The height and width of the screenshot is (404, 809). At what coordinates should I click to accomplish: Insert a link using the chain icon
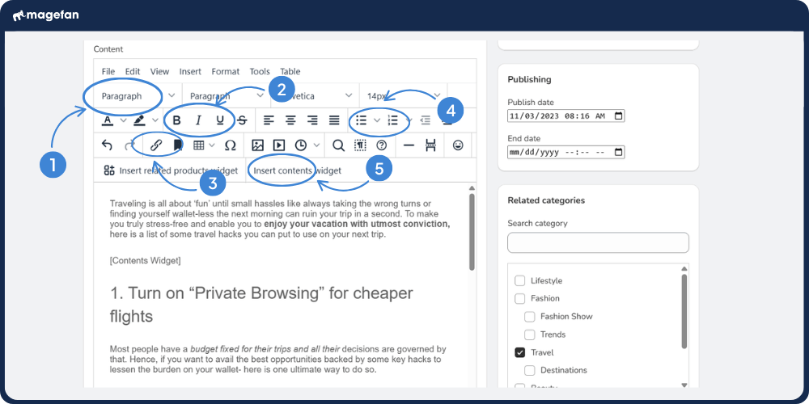tap(155, 145)
